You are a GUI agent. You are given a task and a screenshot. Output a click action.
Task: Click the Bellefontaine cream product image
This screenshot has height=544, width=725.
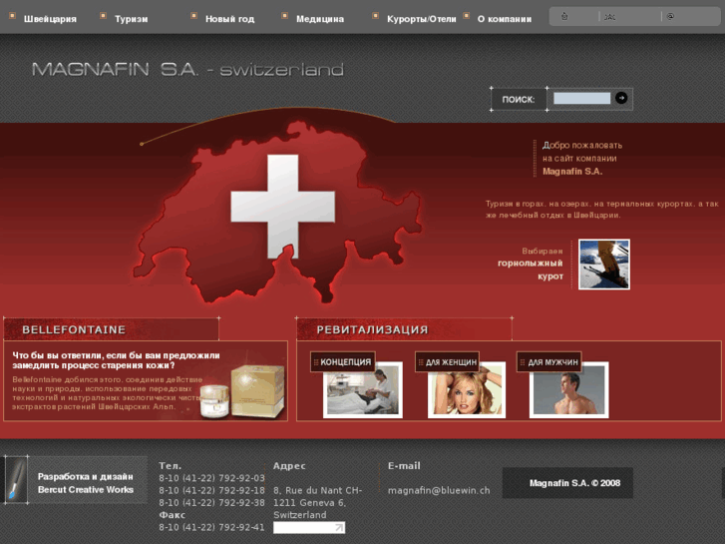(242, 390)
